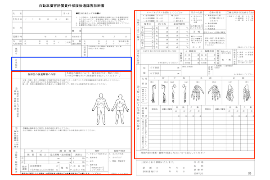270x180 pixels.
Task: Select 右・左 under 耳鳴 section
Action: 197,47
